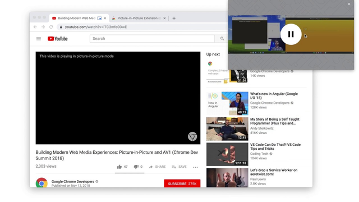Viewport: 359px width, 202px height.
Task: Close the Picture-in-Picture Extension tab
Action: (x=164, y=18)
